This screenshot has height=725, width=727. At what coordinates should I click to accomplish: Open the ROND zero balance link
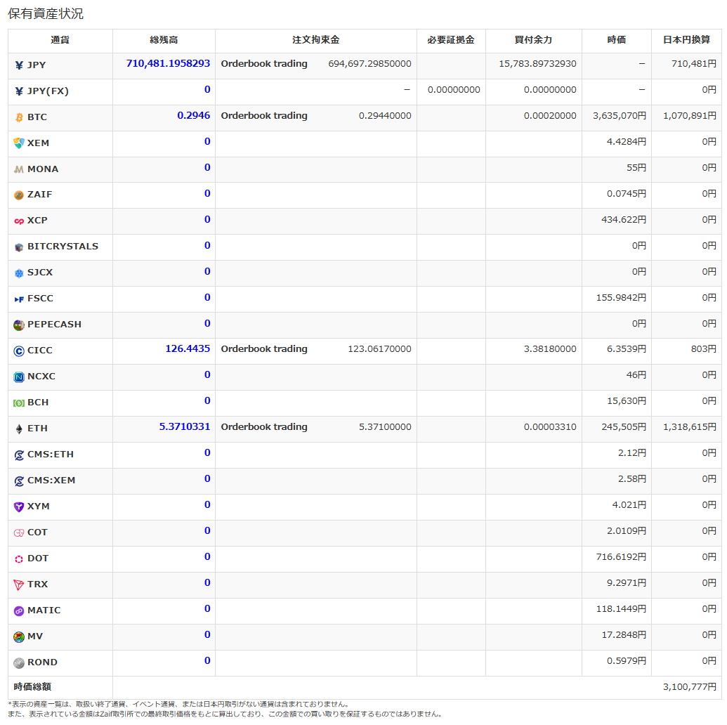click(207, 660)
